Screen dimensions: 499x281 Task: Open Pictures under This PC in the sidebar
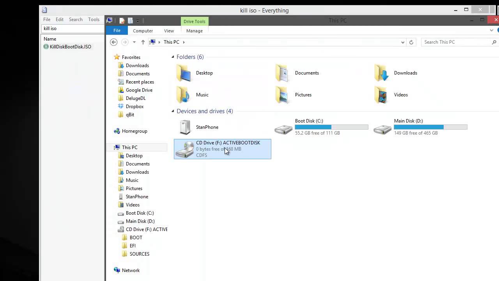(134, 189)
